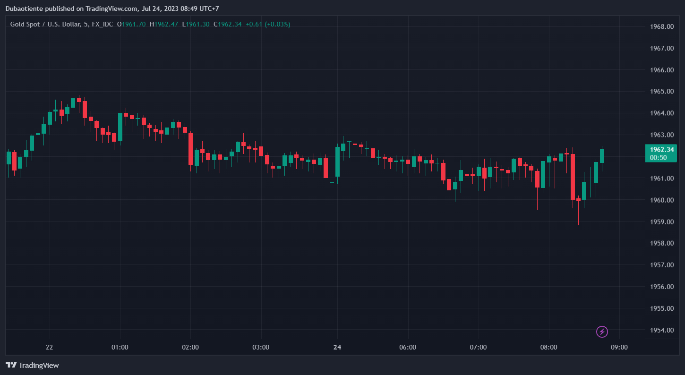Screen dimensions: 685x375
Task: Click the 1968.00 price axis label
Action: [x=661, y=26]
